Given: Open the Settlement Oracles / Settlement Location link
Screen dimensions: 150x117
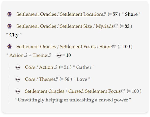Looking at the screenshot, I should click(x=59, y=14).
